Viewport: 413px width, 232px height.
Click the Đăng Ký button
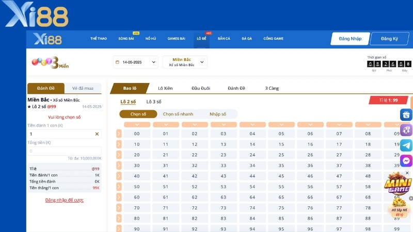389,39
